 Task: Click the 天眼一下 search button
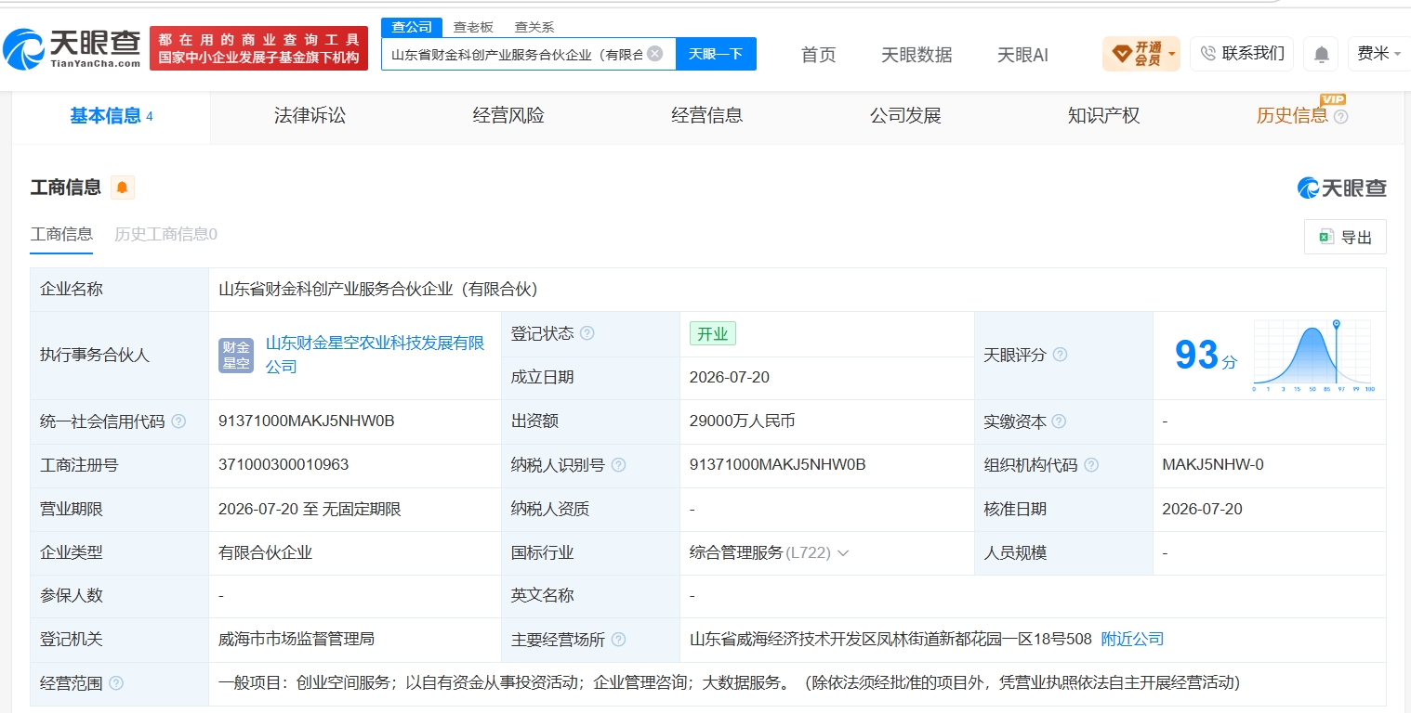716,54
